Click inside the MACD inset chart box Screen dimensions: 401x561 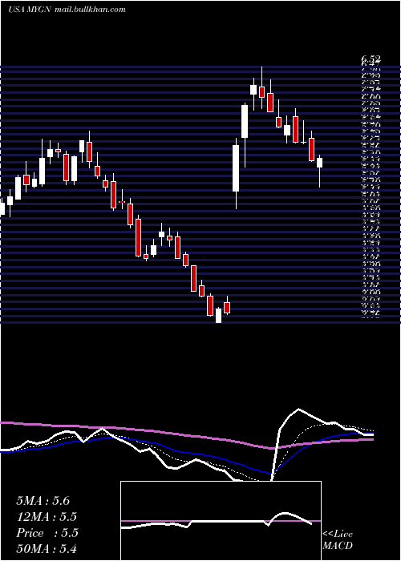click(x=221, y=521)
